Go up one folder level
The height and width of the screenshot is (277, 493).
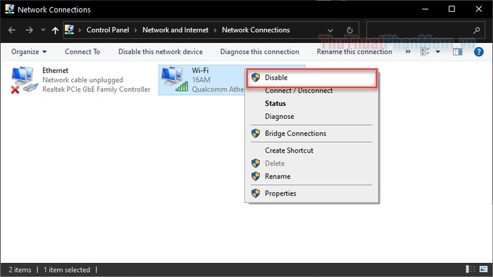56,30
